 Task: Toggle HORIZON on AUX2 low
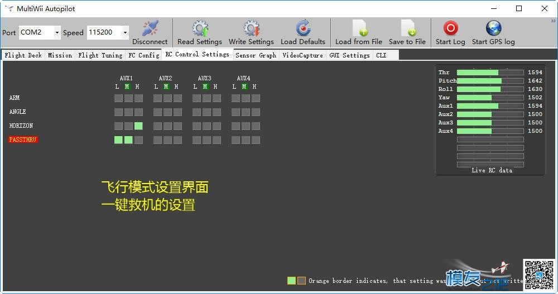[158, 126]
